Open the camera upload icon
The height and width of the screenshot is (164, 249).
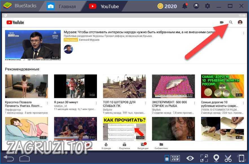click(x=222, y=22)
